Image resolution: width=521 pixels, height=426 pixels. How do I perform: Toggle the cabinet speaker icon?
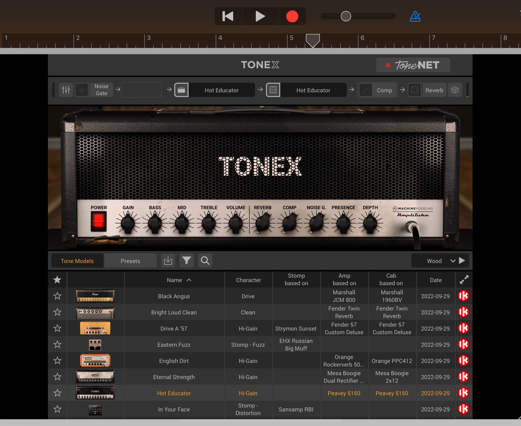click(x=273, y=90)
